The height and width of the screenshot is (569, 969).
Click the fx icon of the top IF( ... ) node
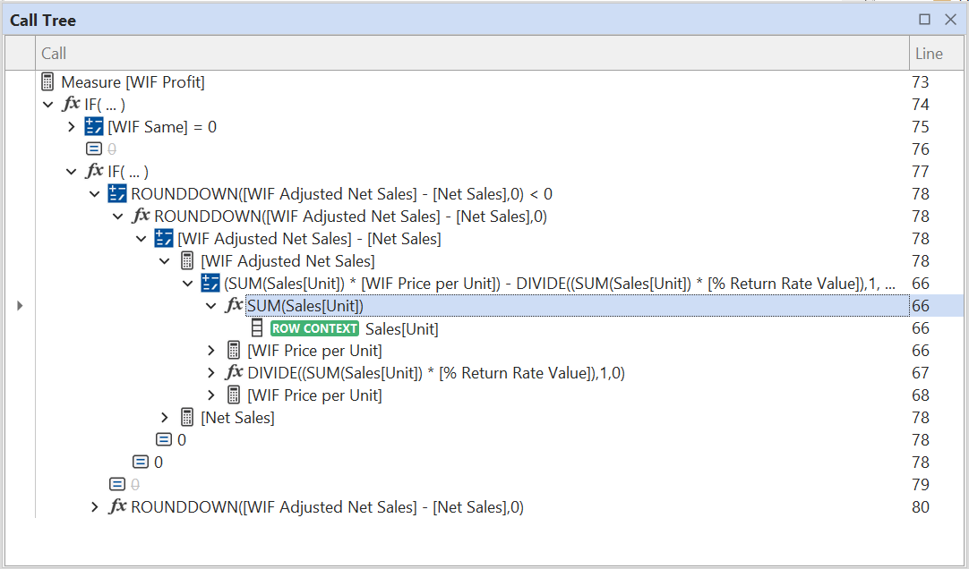click(x=72, y=105)
